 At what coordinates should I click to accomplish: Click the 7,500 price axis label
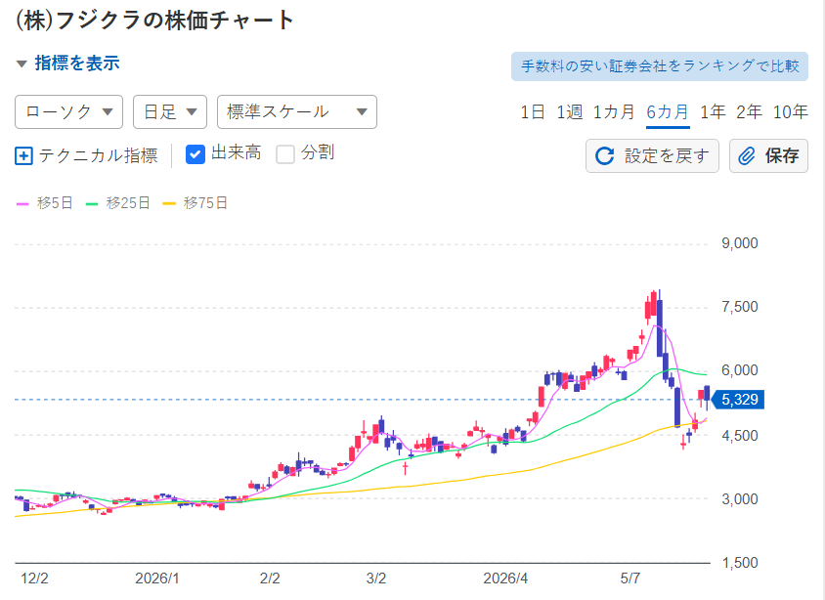(x=740, y=307)
